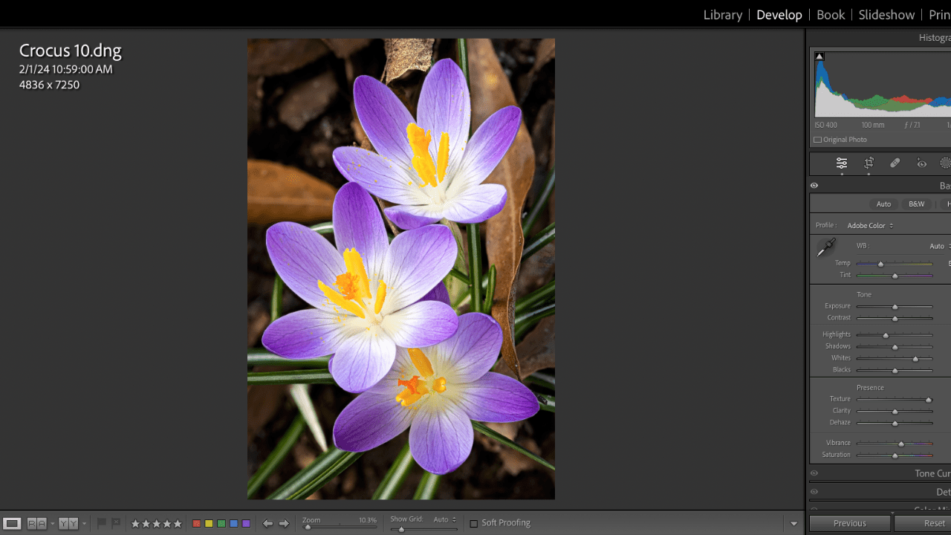The width and height of the screenshot is (951, 535).
Task: Select the Crop overlay tool
Action: click(x=869, y=163)
